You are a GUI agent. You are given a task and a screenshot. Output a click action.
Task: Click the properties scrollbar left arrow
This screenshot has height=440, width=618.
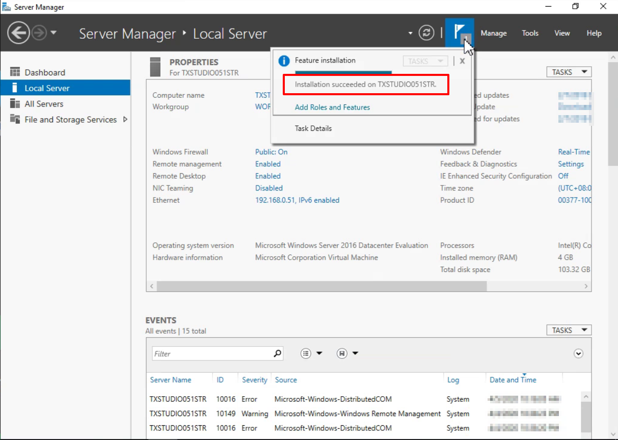tap(151, 287)
